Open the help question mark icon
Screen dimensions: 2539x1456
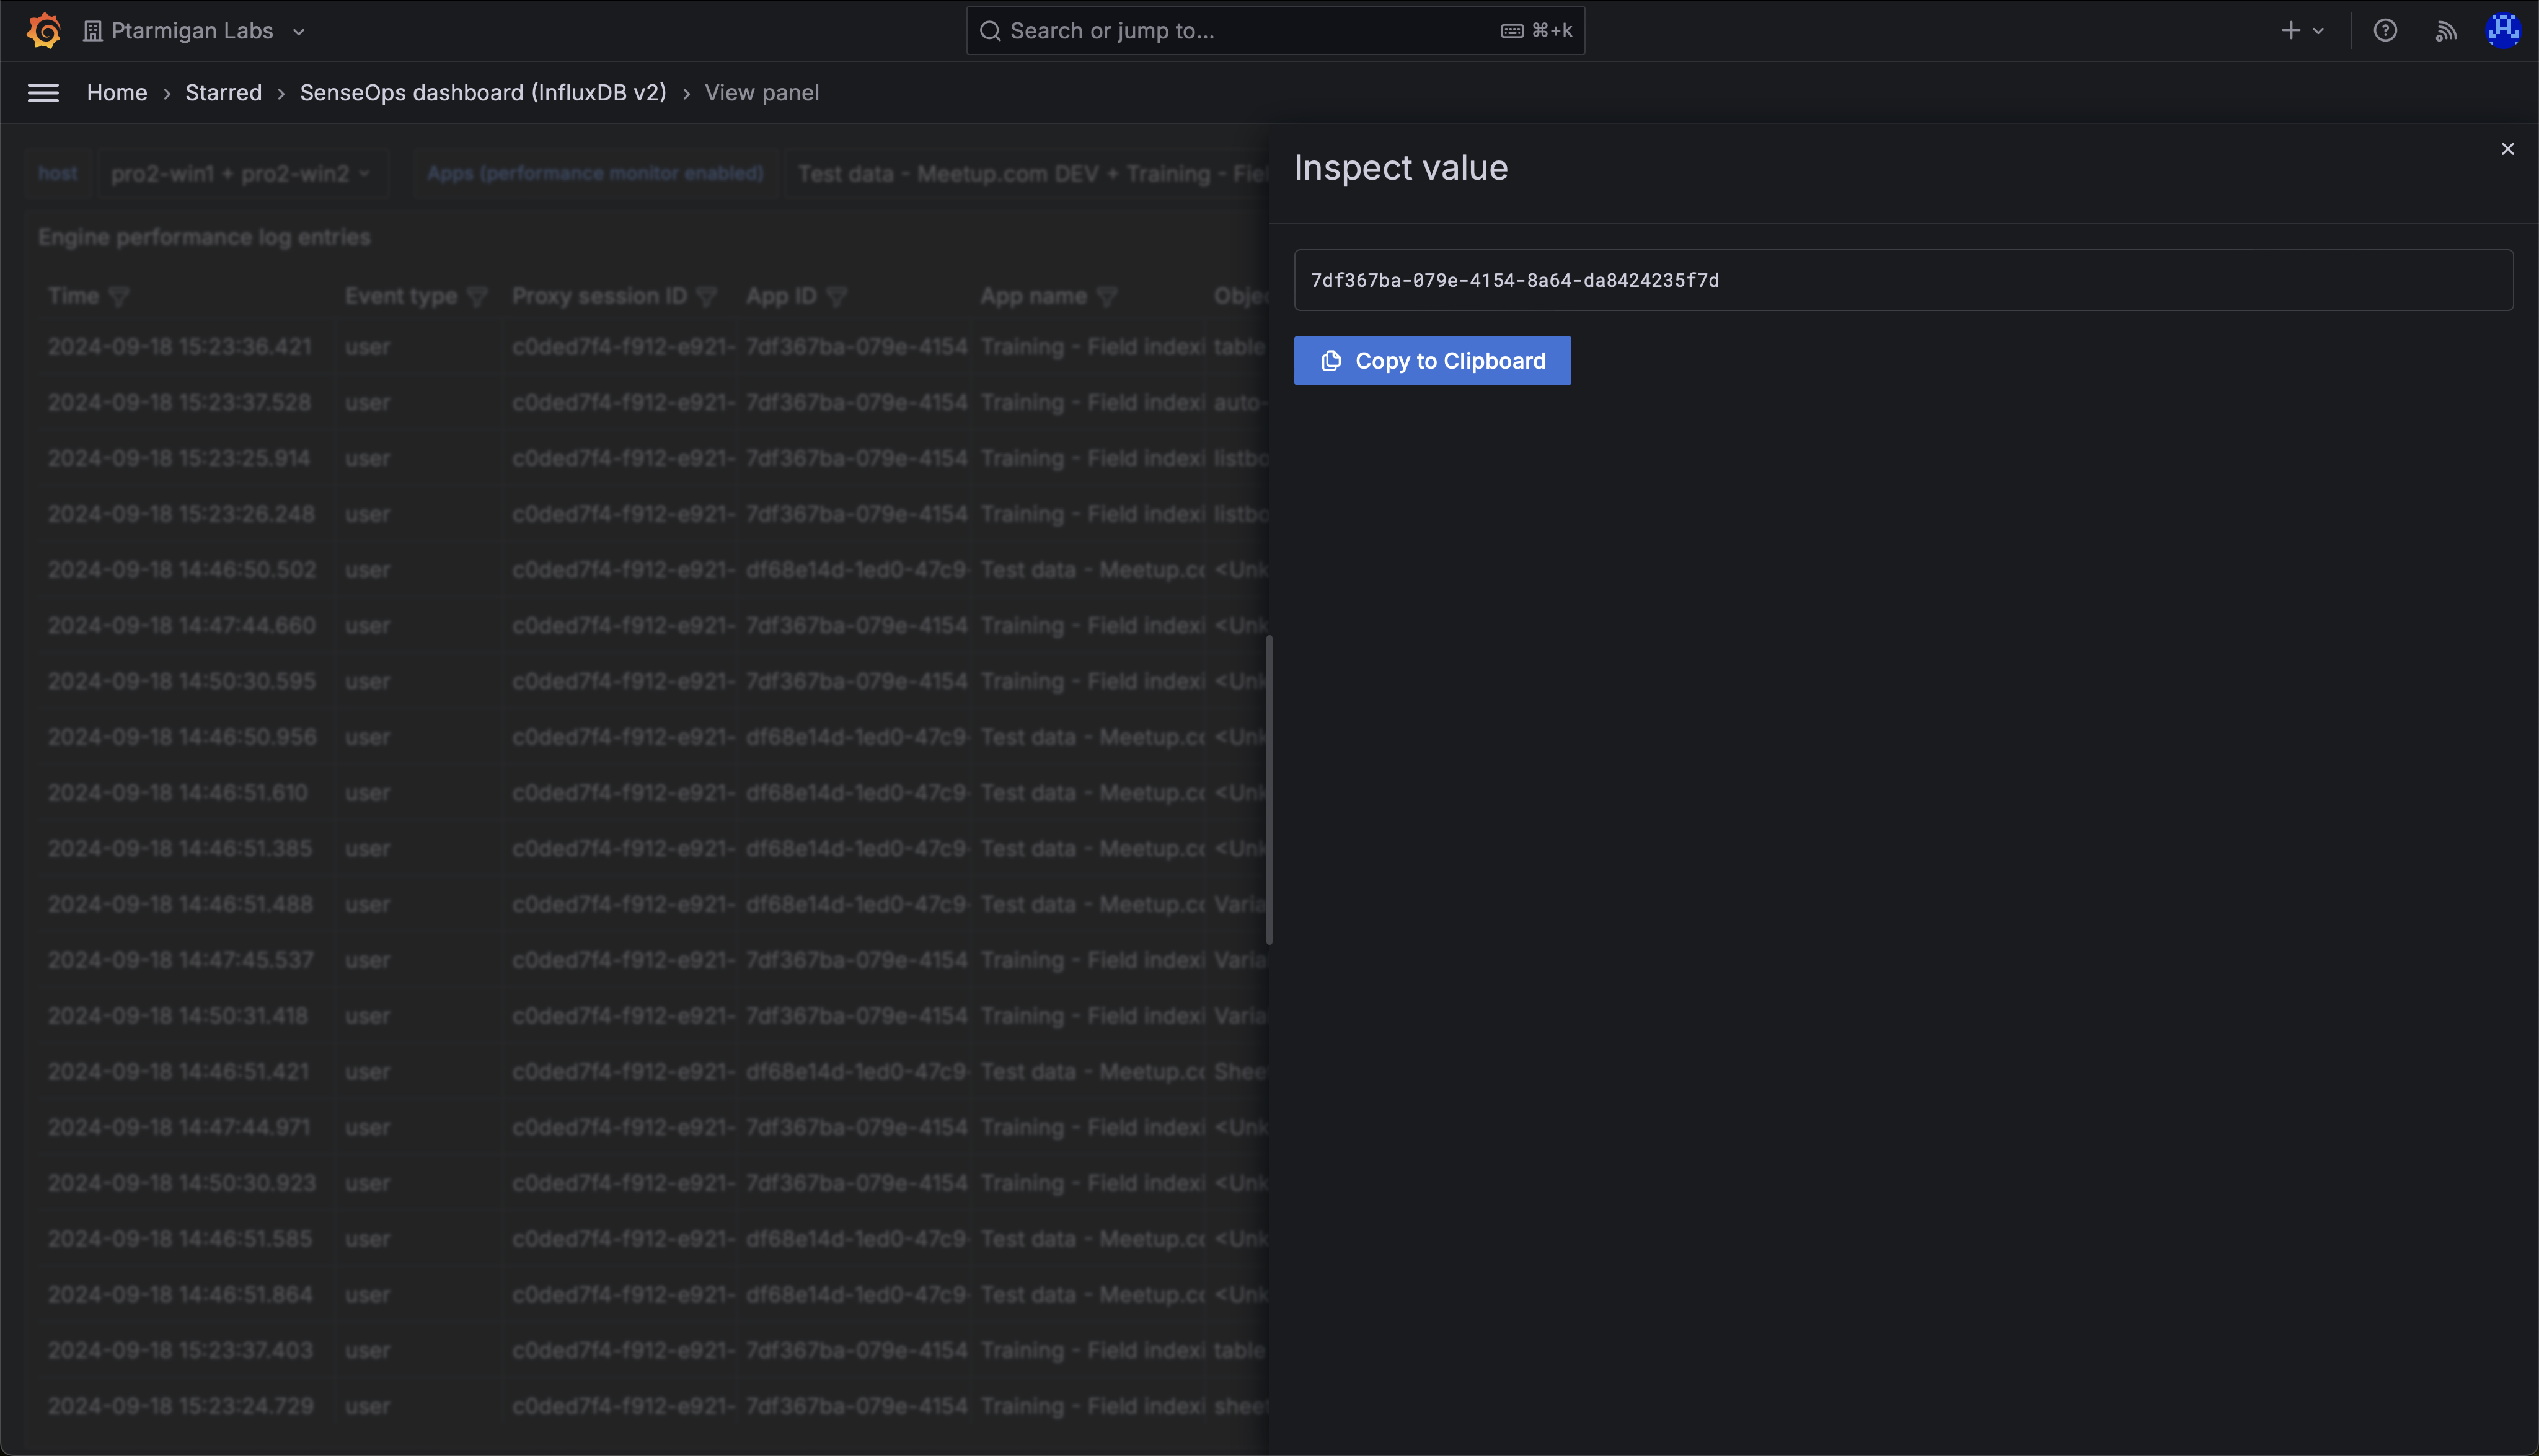tap(2385, 31)
